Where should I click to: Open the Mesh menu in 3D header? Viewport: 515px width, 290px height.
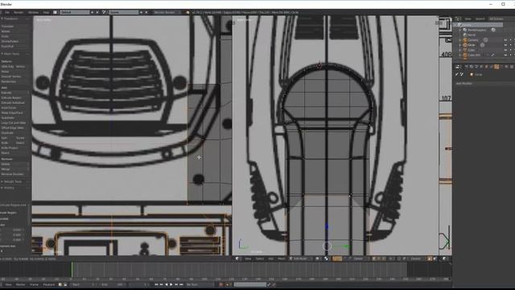[281, 259]
